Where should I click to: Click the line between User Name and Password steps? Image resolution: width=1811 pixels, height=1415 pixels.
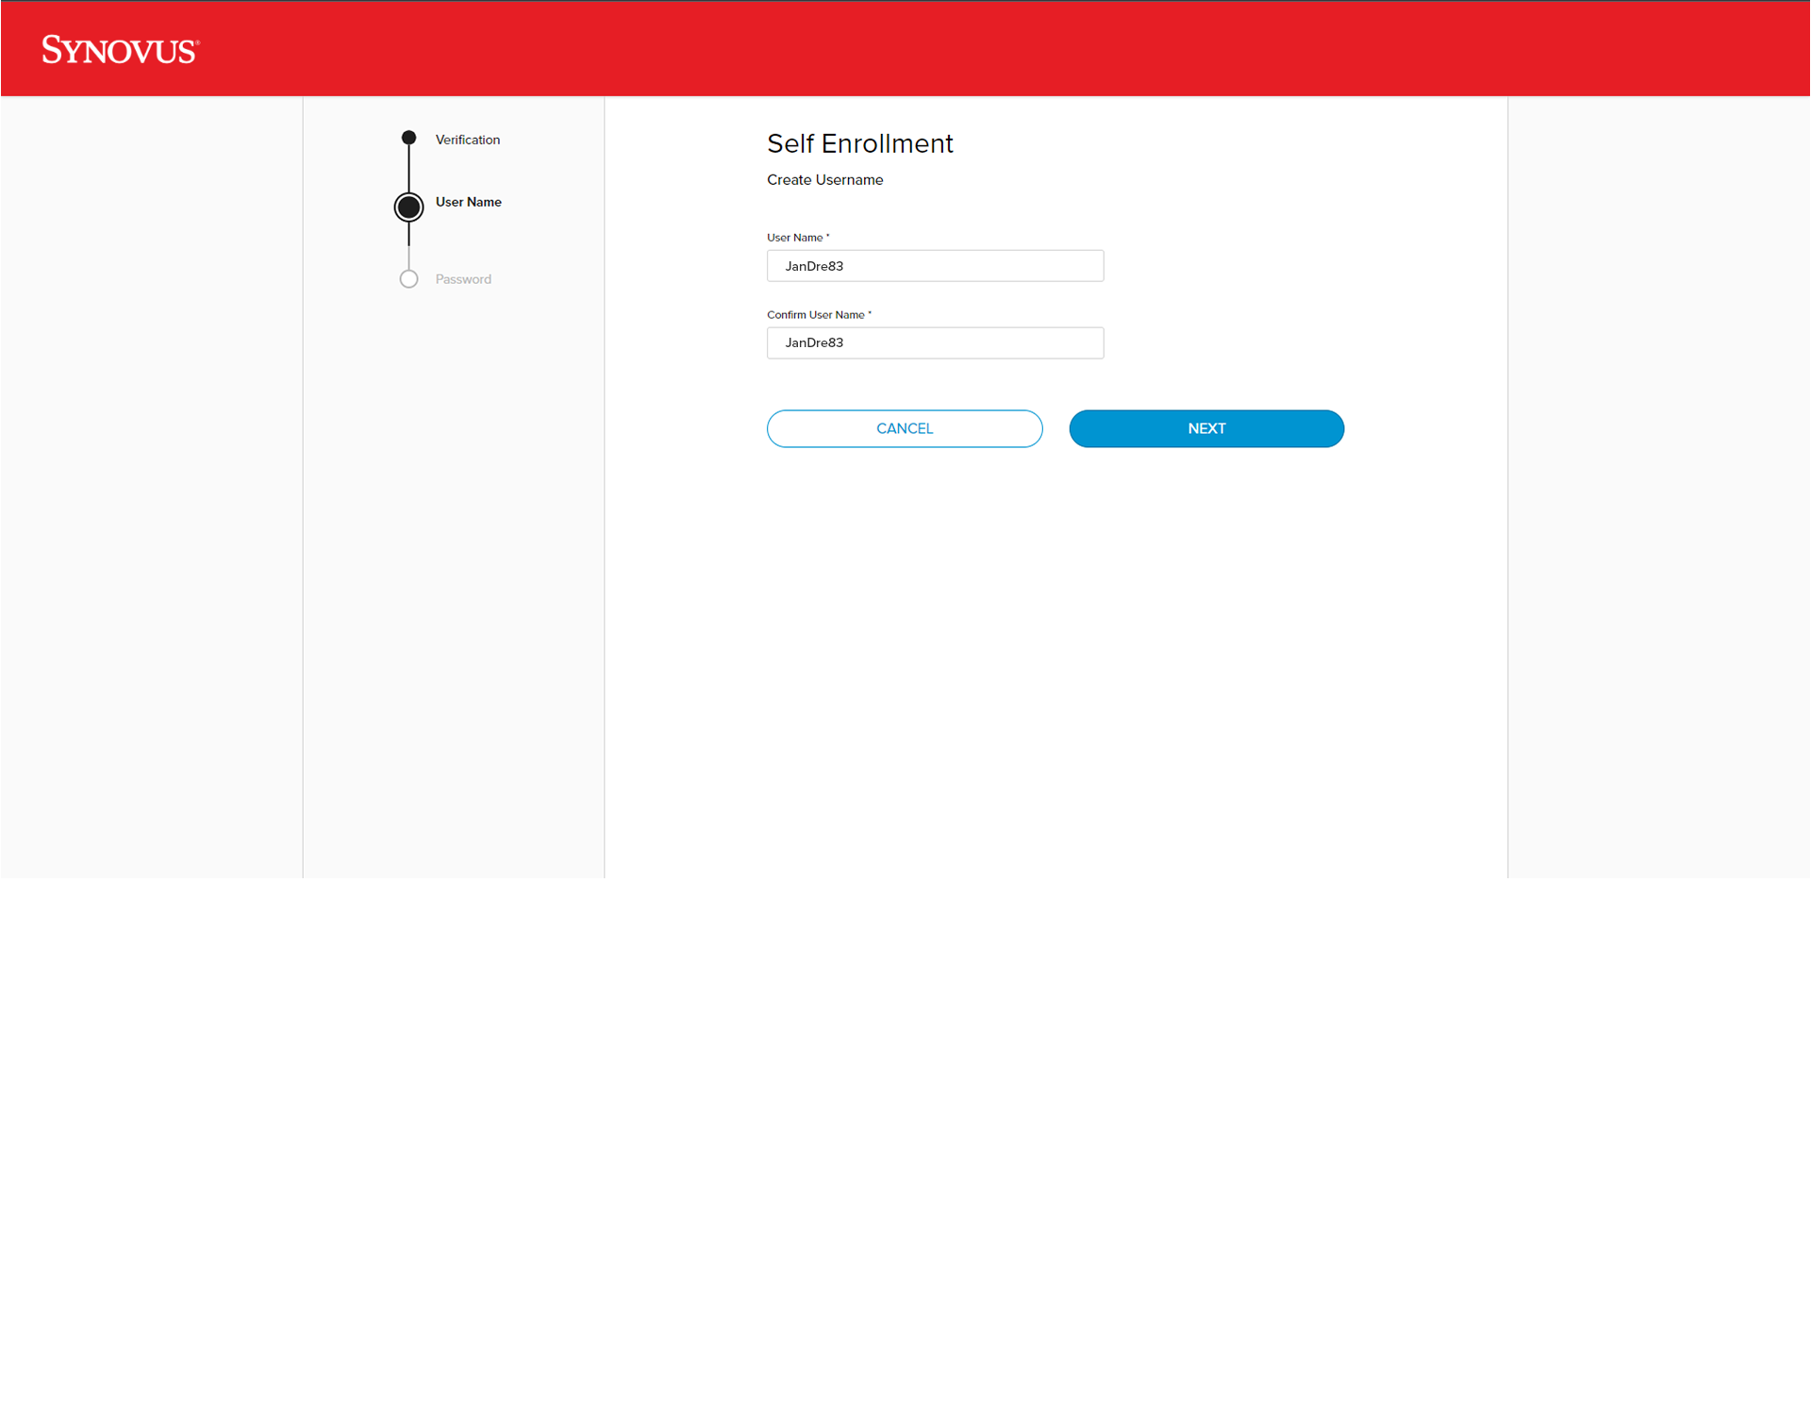408,248
